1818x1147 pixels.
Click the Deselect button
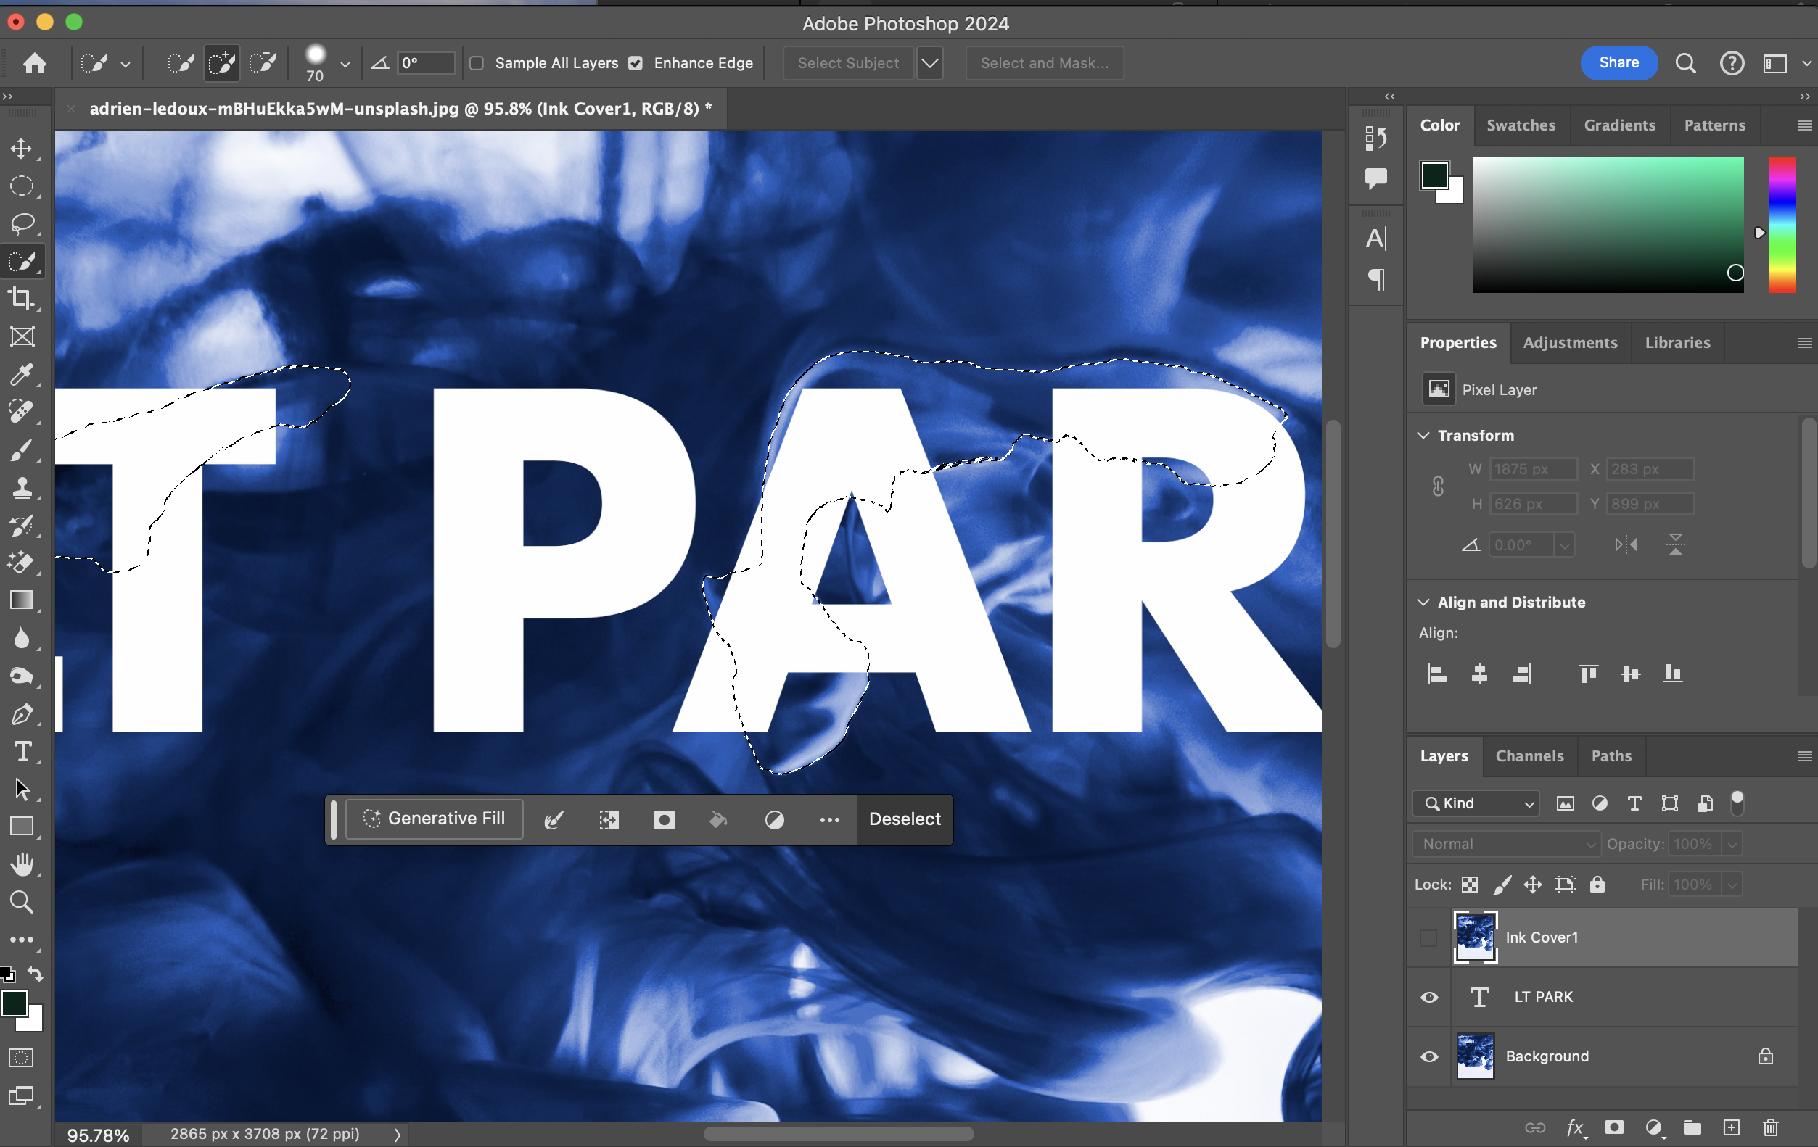904,819
